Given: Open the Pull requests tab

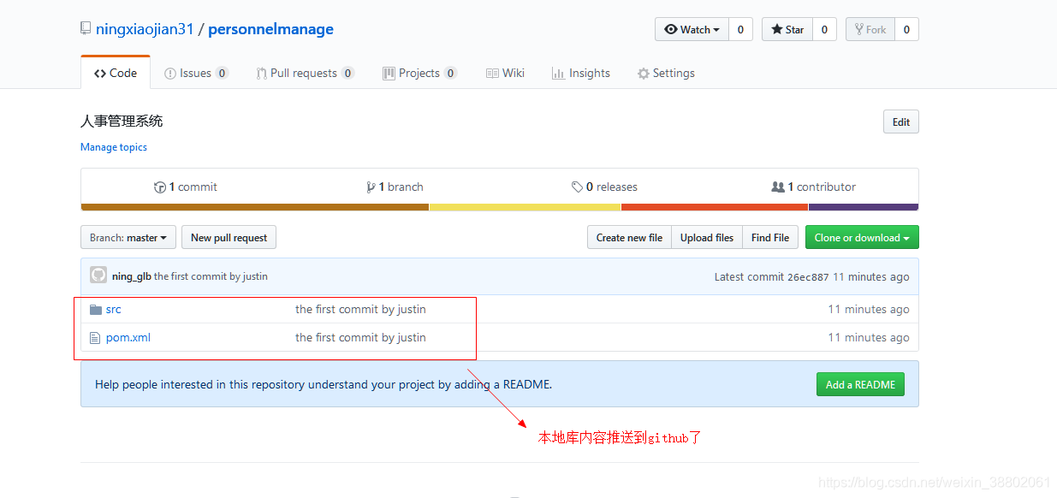Looking at the screenshot, I should pos(305,73).
